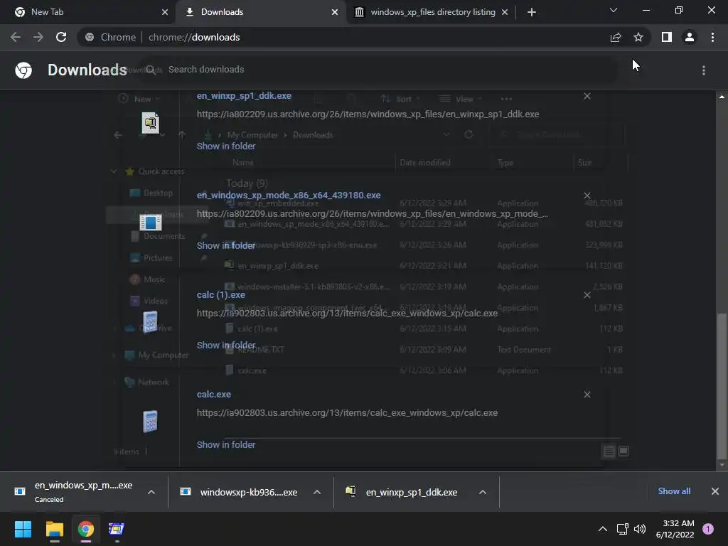Open the en_winxp_sp1_ddk.exe file link
Viewport: 728px width, 546px height.
244,96
